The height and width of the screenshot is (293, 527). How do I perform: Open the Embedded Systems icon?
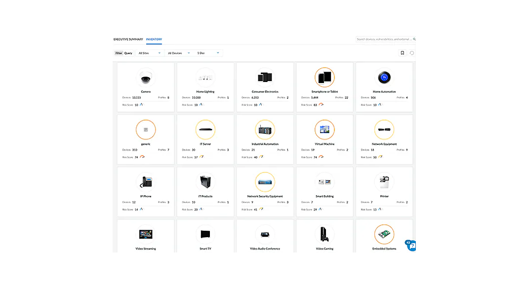click(384, 234)
